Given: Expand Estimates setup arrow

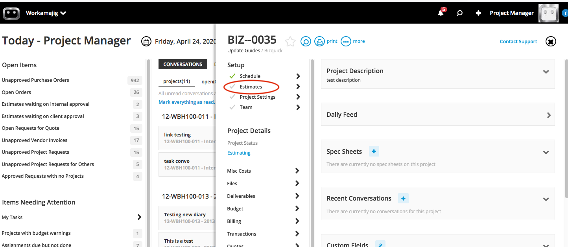Looking at the screenshot, I should click(298, 87).
